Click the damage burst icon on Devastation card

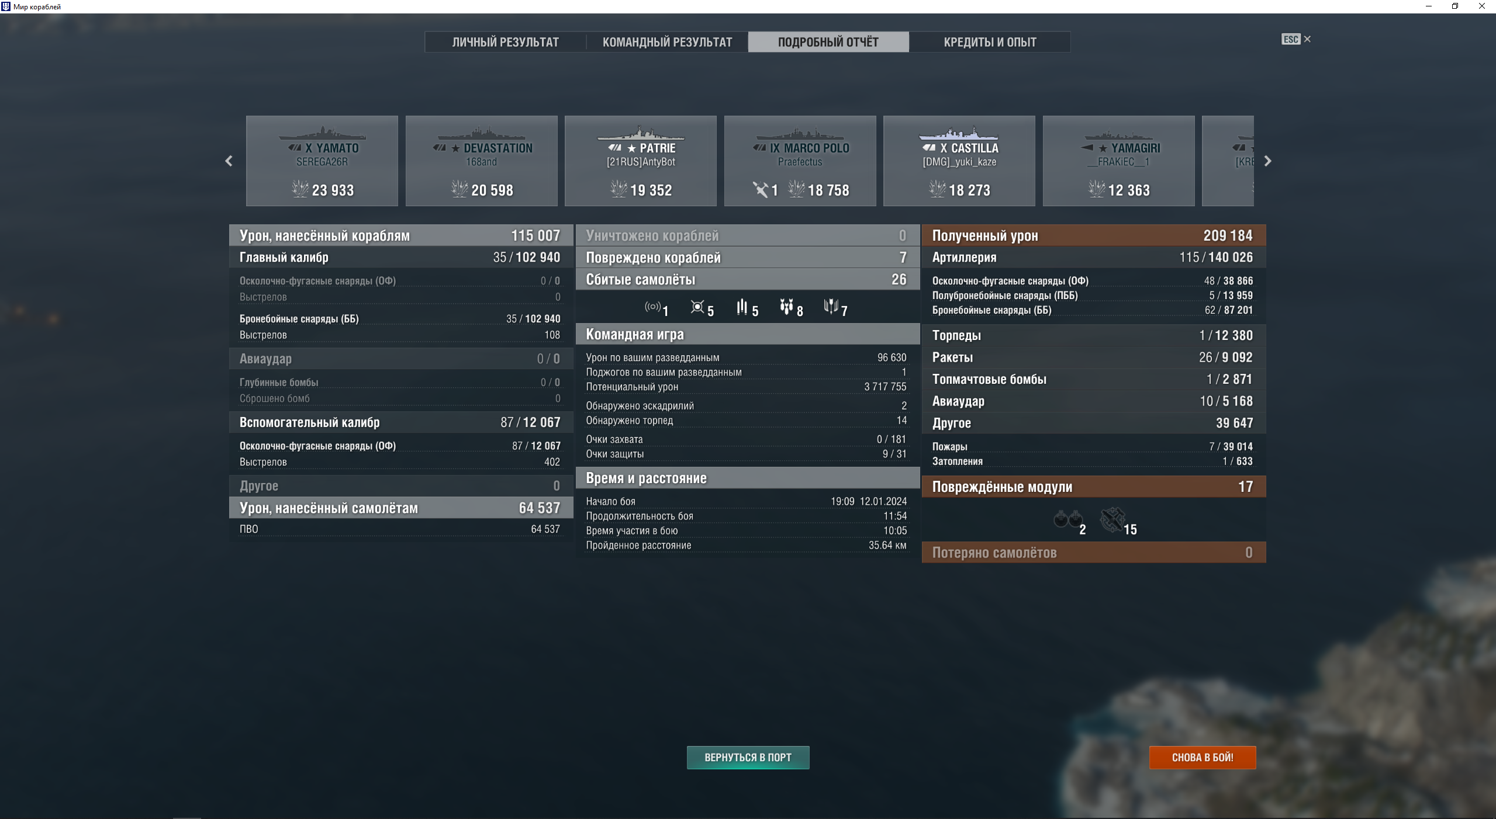(459, 189)
